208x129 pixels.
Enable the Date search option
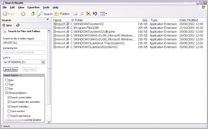pyautogui.click(x=7, y=80)
